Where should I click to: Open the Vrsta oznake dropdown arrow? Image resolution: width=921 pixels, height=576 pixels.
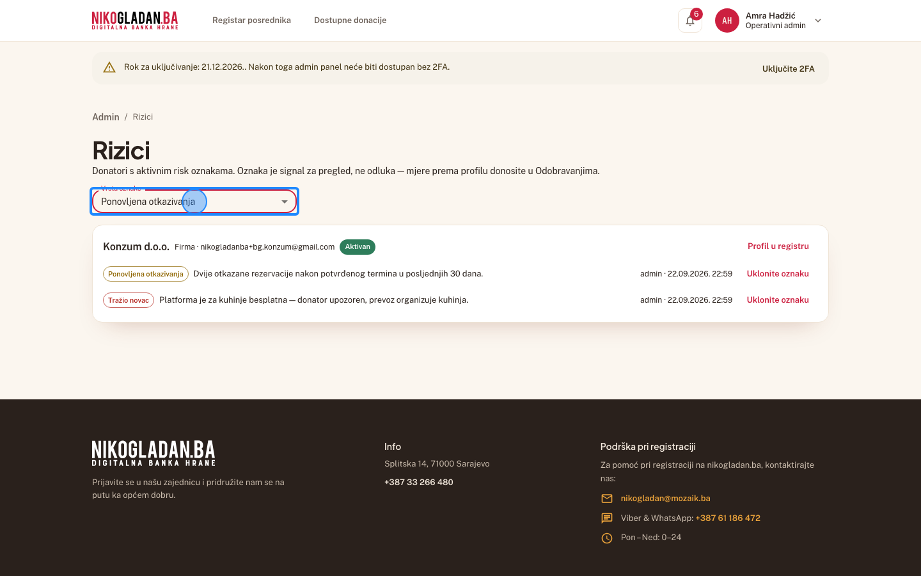click(x=285, y=202)
